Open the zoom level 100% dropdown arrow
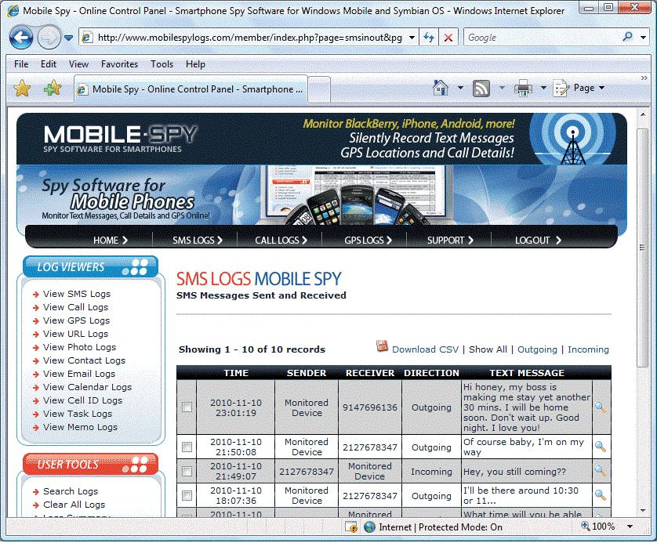This screenshot has width=657, height=543. click(x=625, y=527)
